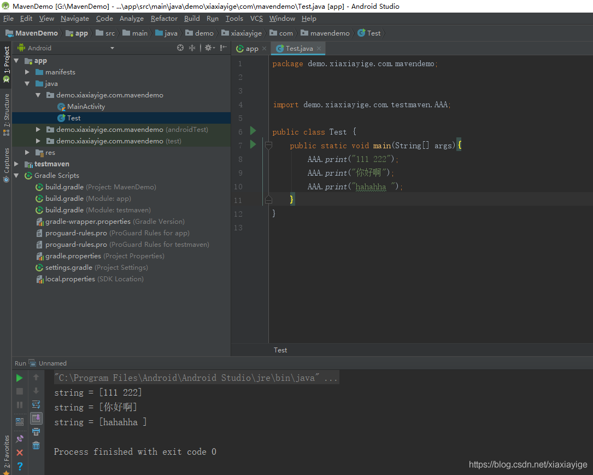The height and width of the screenshot is (475, 593).
Task: Expand the res folder
Action: point(27,152)
